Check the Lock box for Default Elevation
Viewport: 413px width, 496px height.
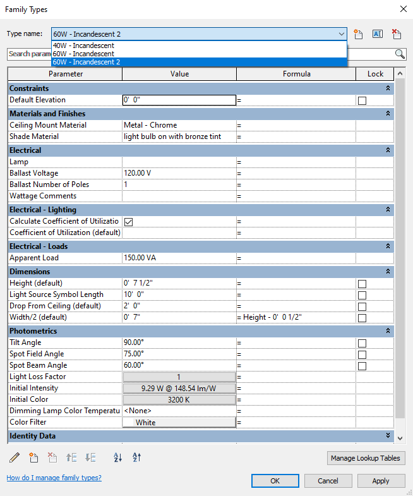pyautogui.click(x=362, y=100)
